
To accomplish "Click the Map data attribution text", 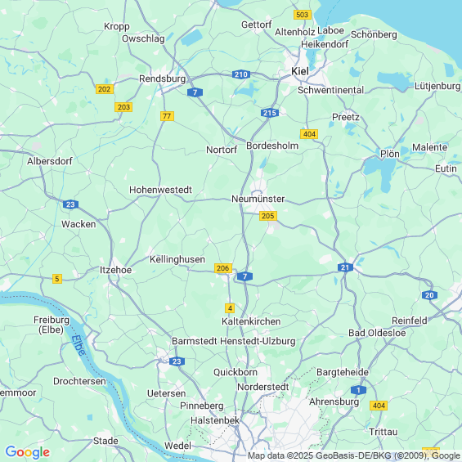I will pos(354,455).
